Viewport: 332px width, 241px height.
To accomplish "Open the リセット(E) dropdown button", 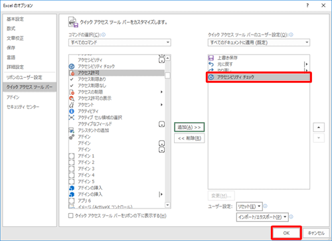I will [250, 206].
